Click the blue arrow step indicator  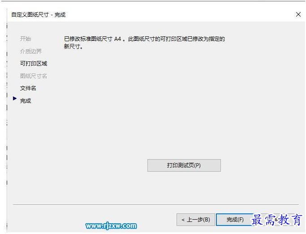15,99
